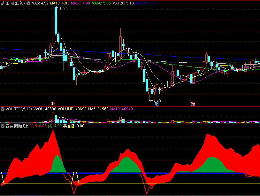Image resolution: width=260 pixels, height=196 pixels.
Task: Click the MA10: 4.93 label
Action: tap(60, 3)
